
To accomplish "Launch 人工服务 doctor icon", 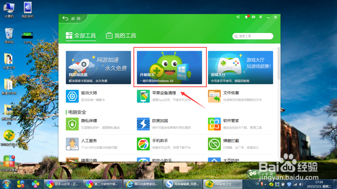I will tap(72, 144).
